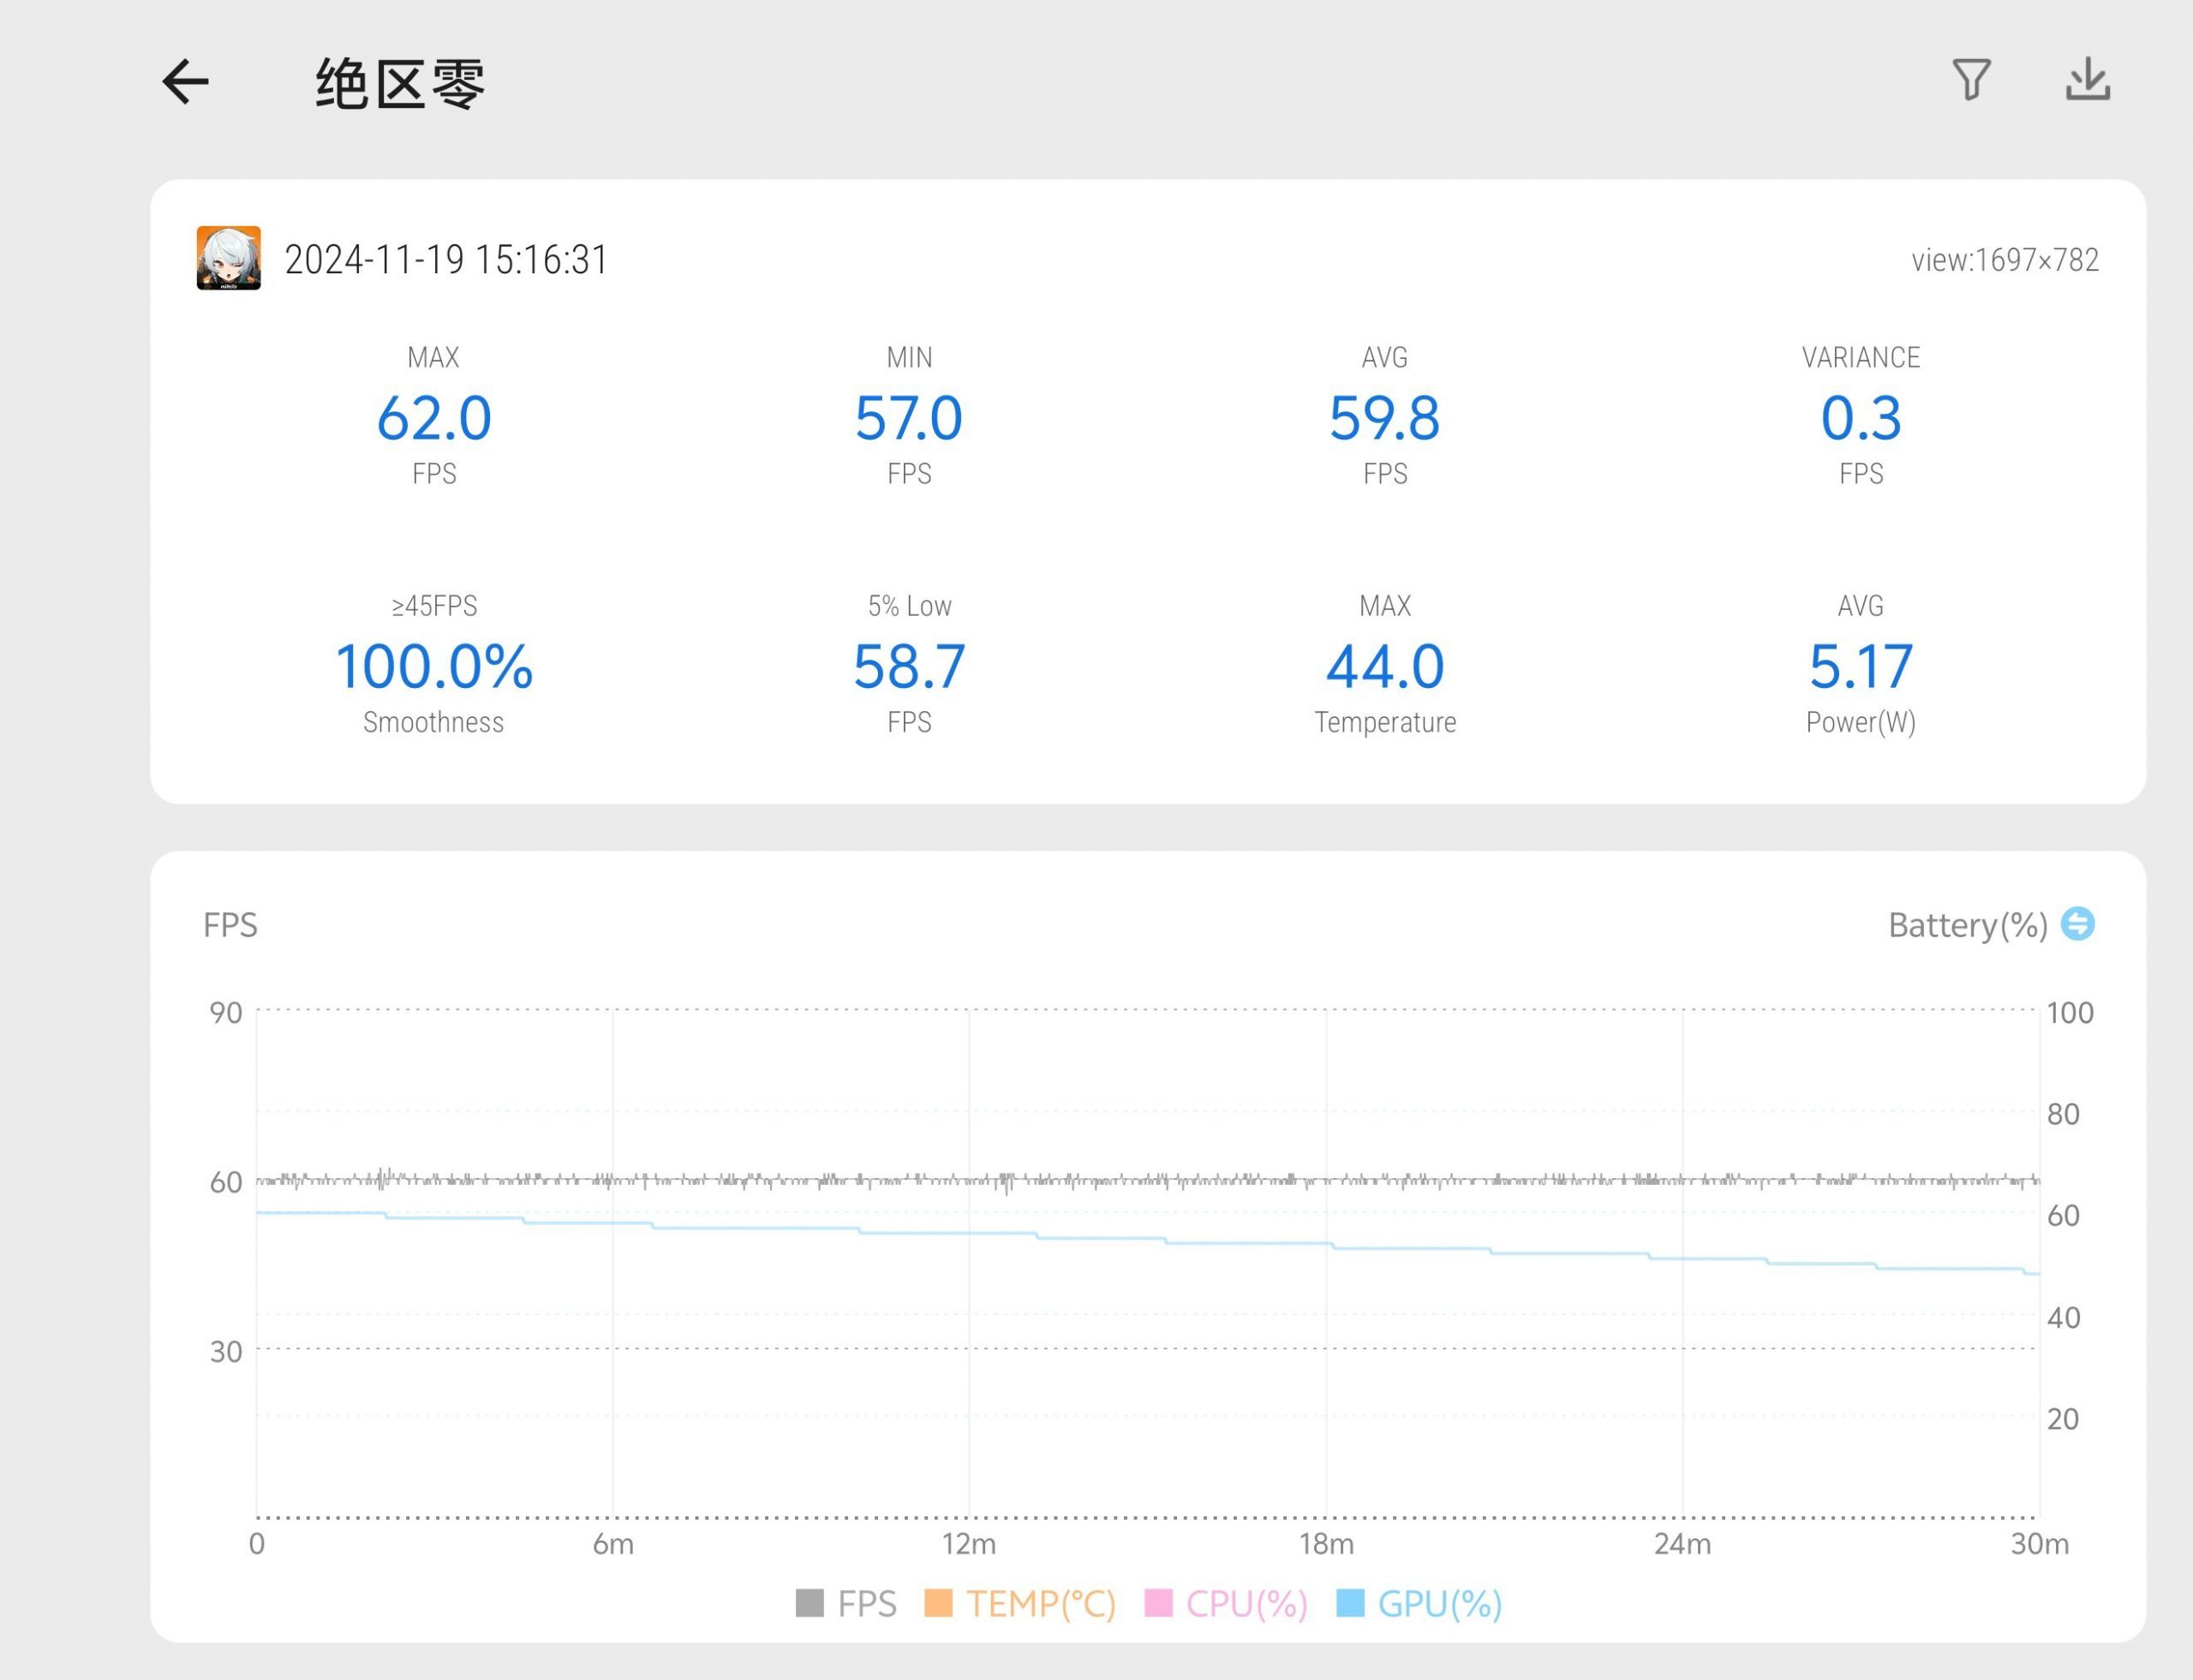Toggle CPU(%) series in legend
Screen dimensions: 2193x1680
1246,1604
